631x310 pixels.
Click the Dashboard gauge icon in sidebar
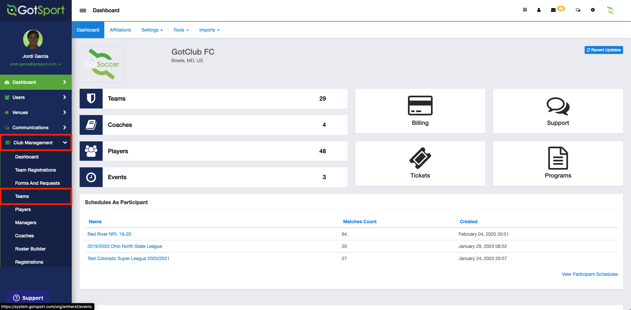[x=7, y=82]
